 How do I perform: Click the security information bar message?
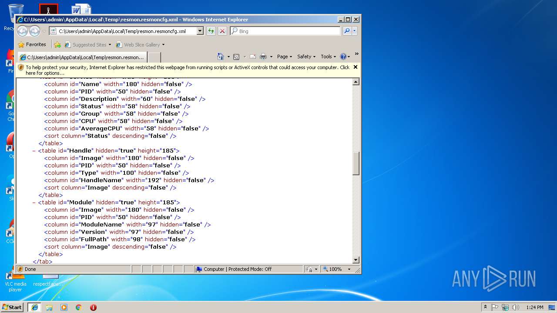[x=187, y=70]
